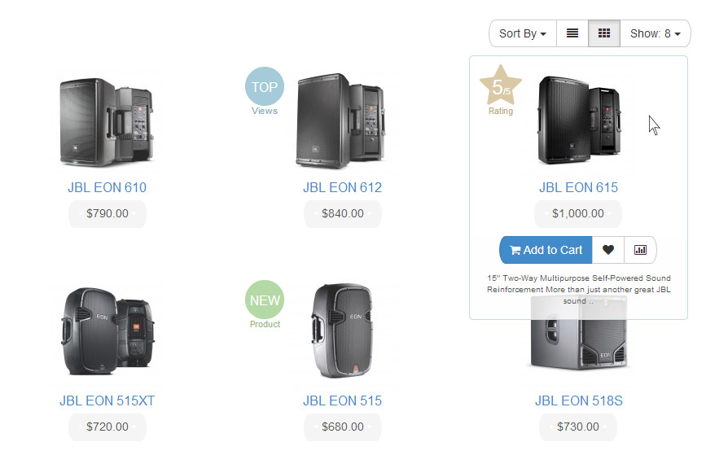Click the JBL EON 612 speaker image
This screenshot has width=706, height=464.
coord(344,120)
